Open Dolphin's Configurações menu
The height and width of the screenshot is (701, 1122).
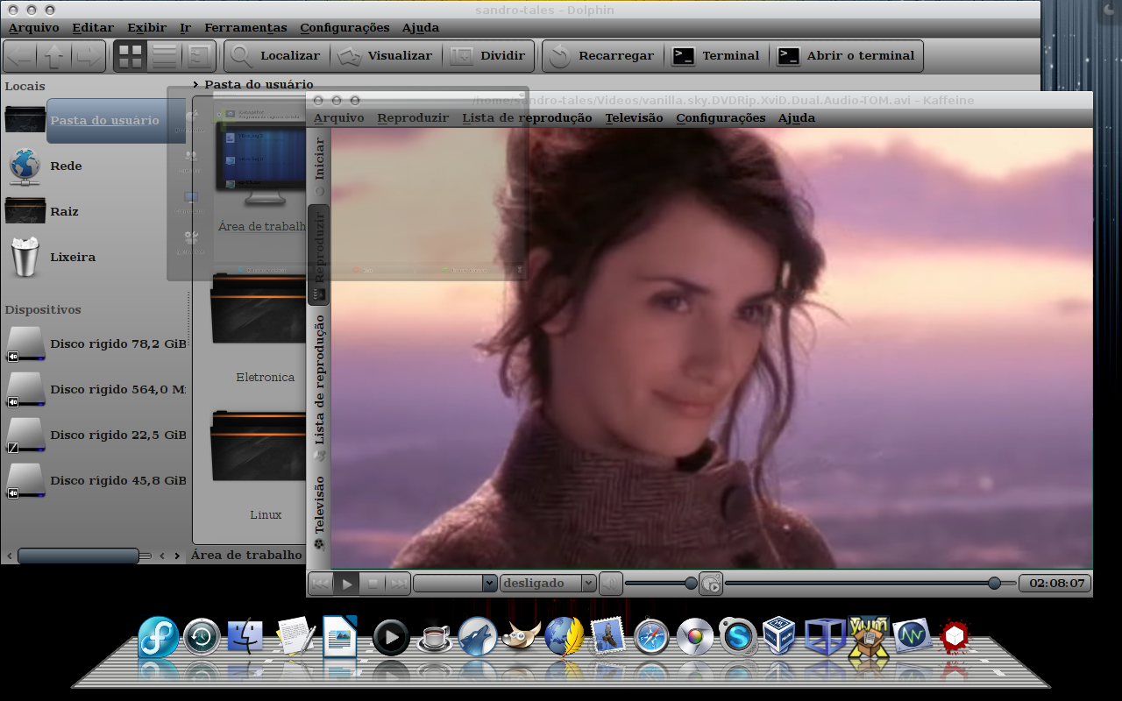(344, 28)
